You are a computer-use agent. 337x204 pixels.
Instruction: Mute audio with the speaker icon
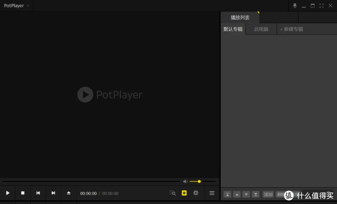coord(185,182)
